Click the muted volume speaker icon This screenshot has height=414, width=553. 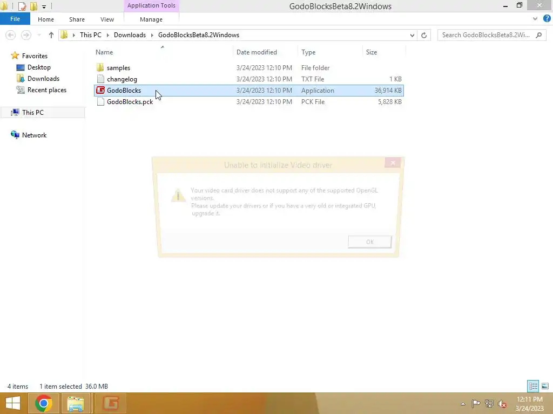tap(502, 404)
